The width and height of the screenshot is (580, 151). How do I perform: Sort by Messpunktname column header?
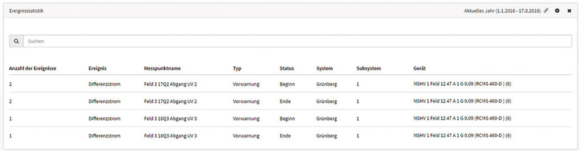162,68
